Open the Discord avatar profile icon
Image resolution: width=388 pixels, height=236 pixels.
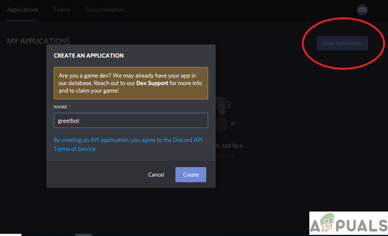(x=362, y=10)
